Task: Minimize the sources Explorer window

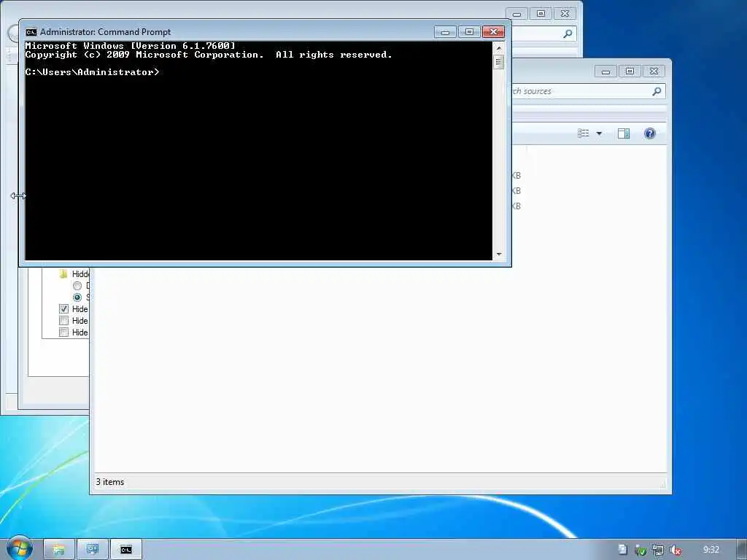Action: tap(605, 71)
